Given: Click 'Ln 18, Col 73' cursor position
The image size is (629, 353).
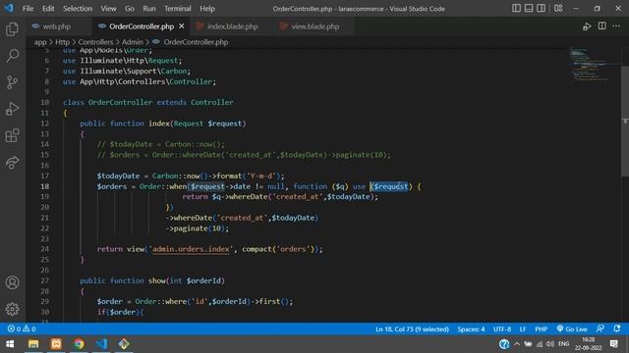Looking at the screenshot, I should pos(412,329).
